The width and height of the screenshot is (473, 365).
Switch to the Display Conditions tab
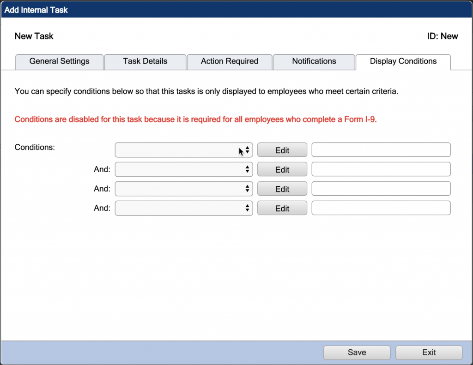403,61
